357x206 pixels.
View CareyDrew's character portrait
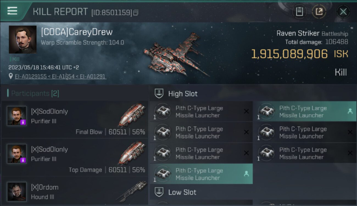tap(23, 40)
